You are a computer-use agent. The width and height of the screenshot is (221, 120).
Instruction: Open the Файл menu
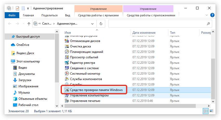coord(12,15)
